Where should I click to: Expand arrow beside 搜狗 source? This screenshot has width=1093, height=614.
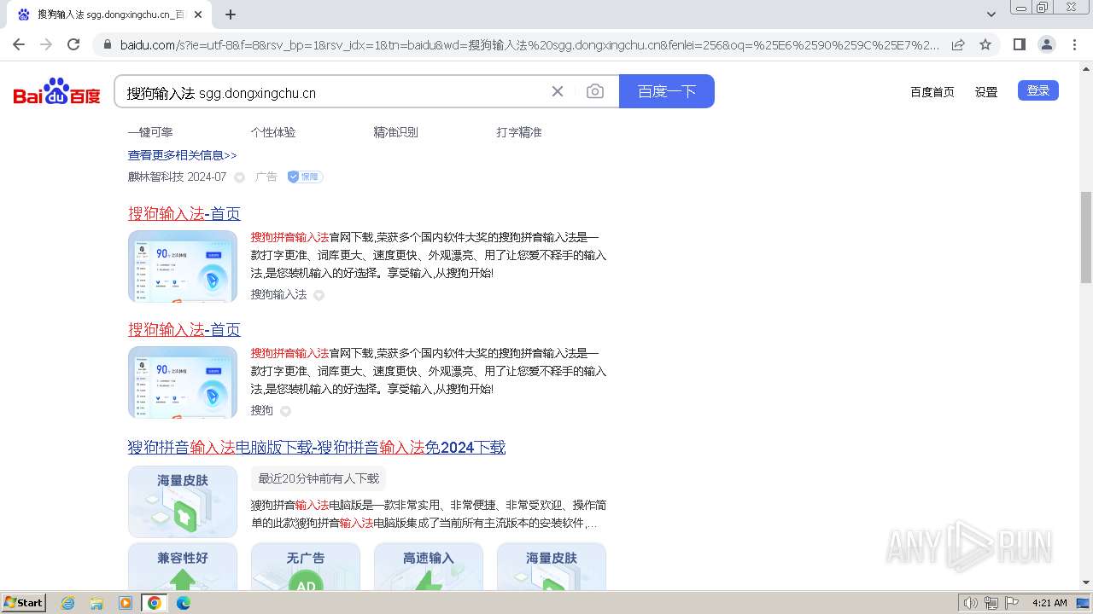(285, 411)
